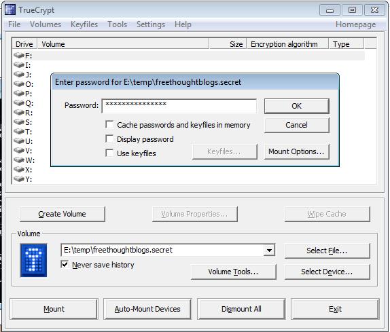Image resolution: width=390 pixels, height=332 pixels.
Task: Tick the Use keyfiles checkbox
Action: click(109, 153)
